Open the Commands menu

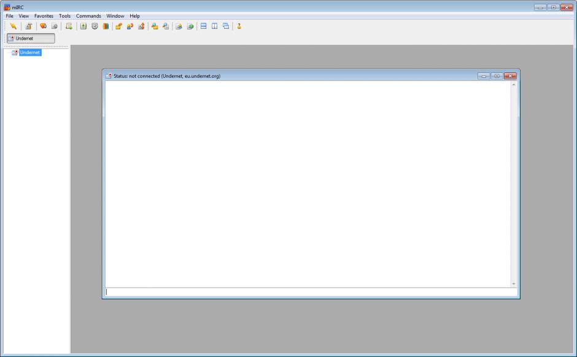click(88, 16)
